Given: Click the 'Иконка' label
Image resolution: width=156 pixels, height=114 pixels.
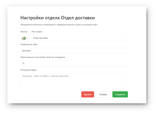Looking at the screenshot, I should (24, 32).
